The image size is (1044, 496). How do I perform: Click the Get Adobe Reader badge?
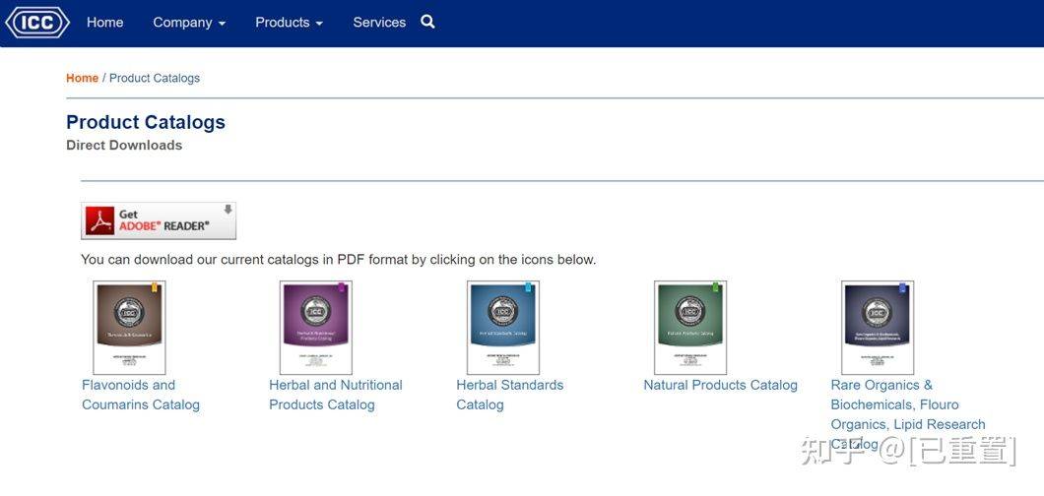[x=159, y=220]
